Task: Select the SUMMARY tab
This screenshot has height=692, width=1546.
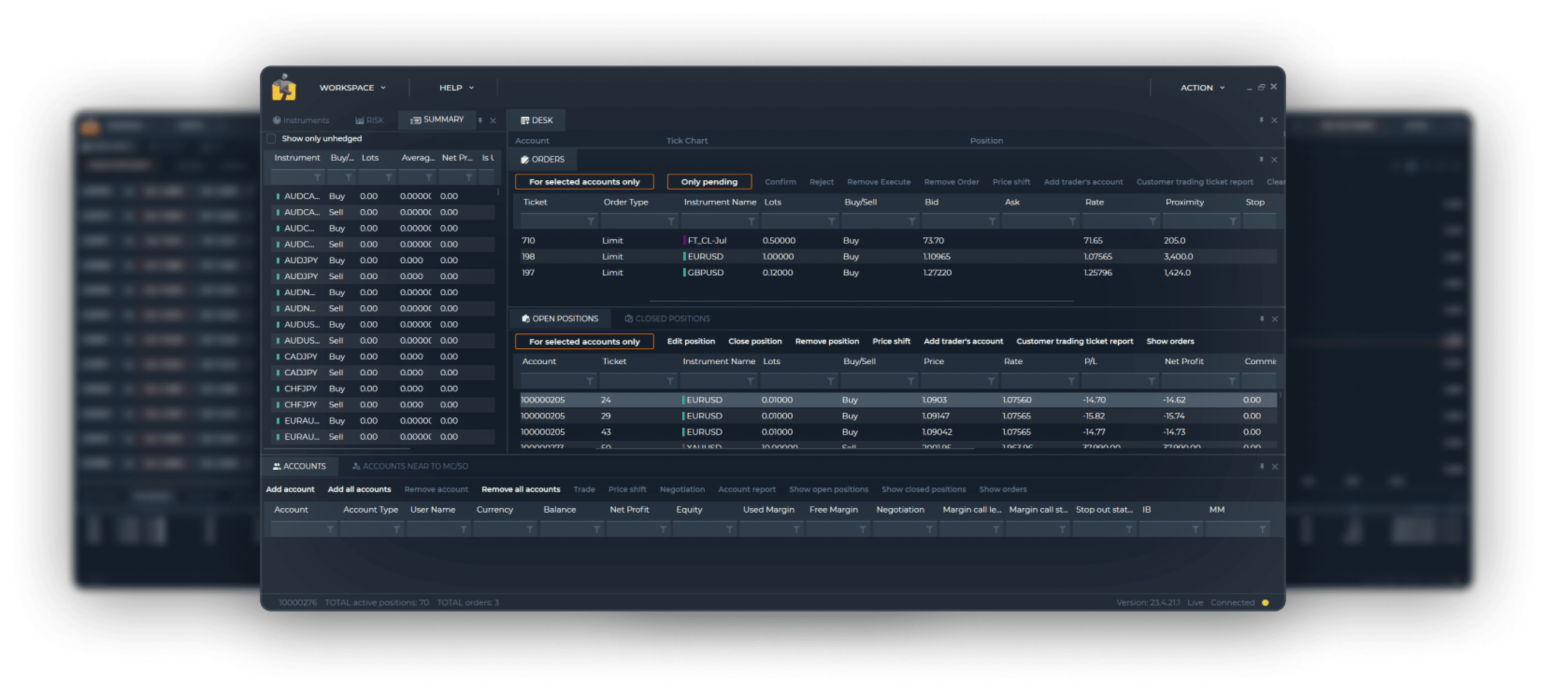Action: click(439, 118)
